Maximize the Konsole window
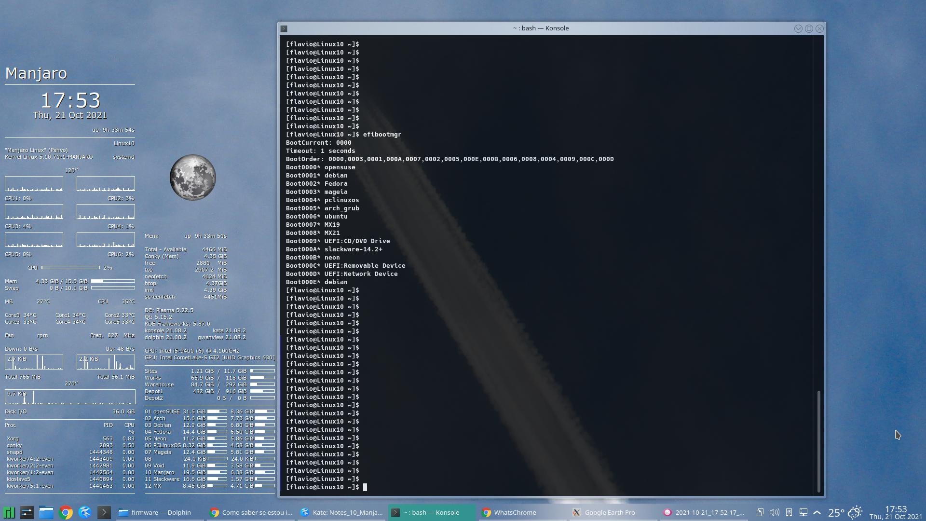The height and width of the screenshot is (521, 926). (809, 28)
